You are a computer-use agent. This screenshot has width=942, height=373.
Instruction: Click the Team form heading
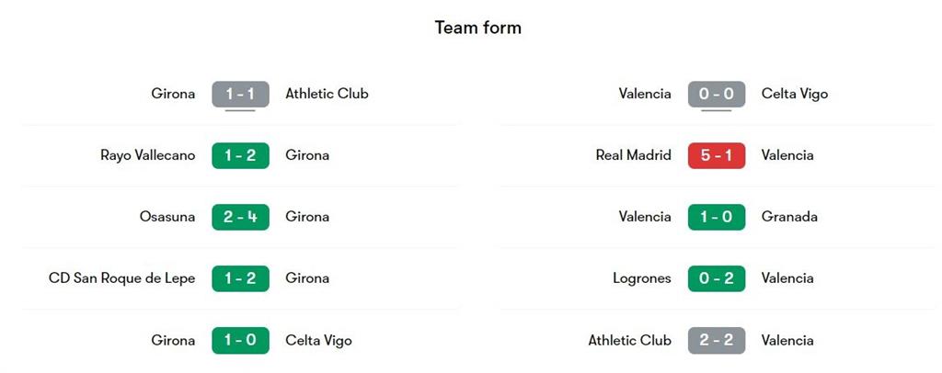tap(477, 28)
